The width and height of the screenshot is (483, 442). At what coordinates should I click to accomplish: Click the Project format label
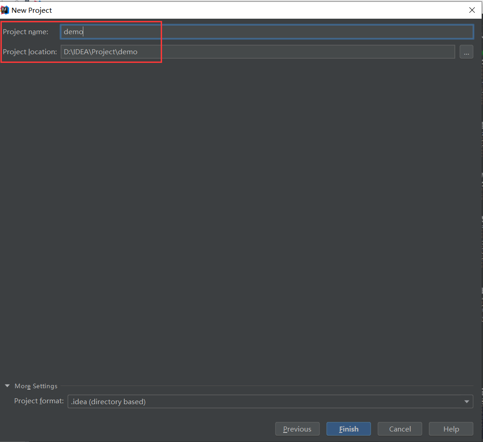pyautogui.click(x=39, y=401)
